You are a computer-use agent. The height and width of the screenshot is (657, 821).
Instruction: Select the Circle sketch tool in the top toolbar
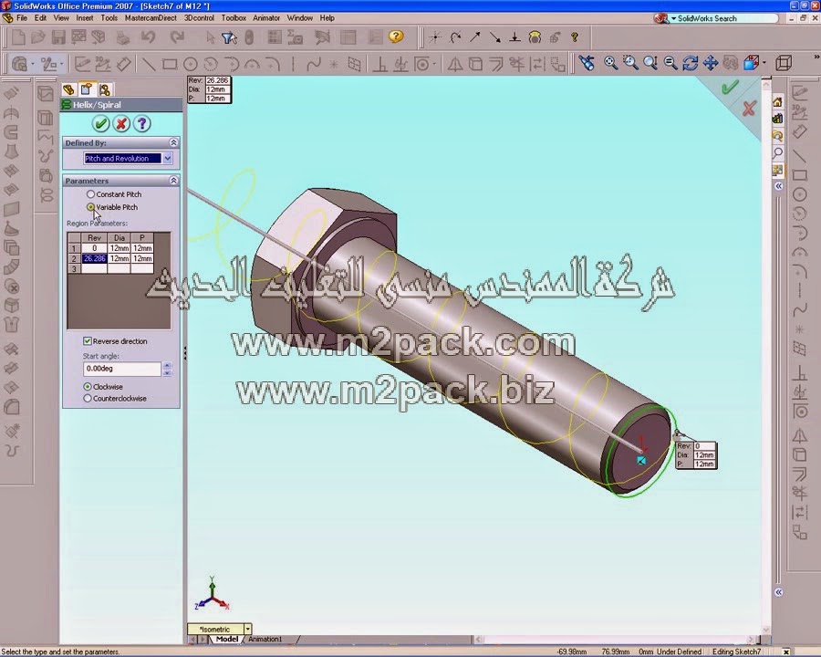point(190,65)
